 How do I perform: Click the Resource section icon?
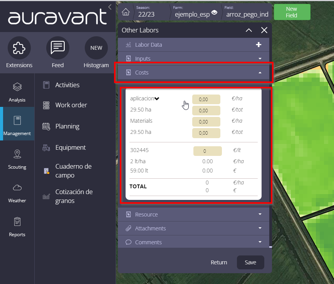coord(128,215)
